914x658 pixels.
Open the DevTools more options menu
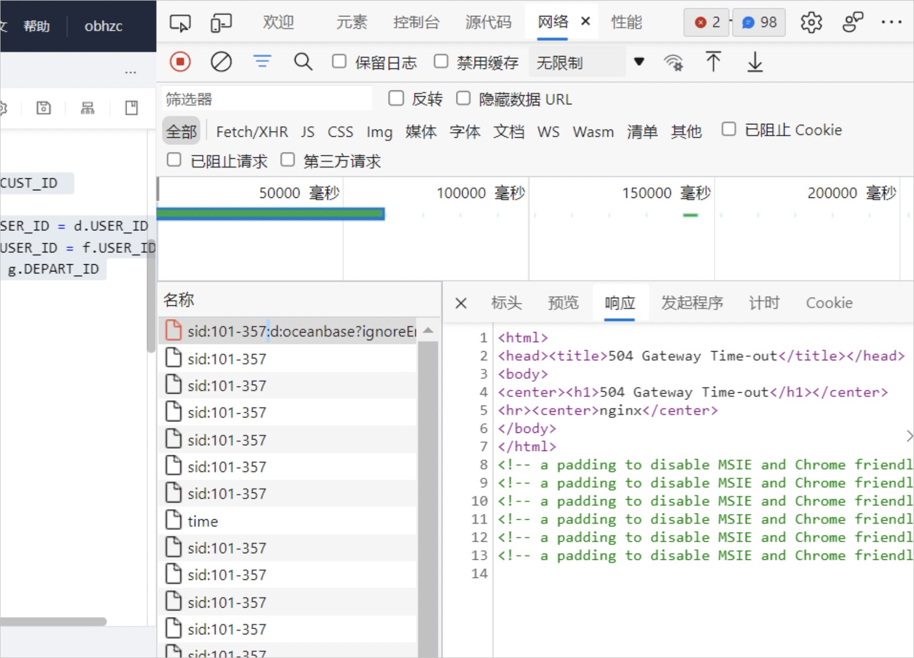(x=892, y=22)
